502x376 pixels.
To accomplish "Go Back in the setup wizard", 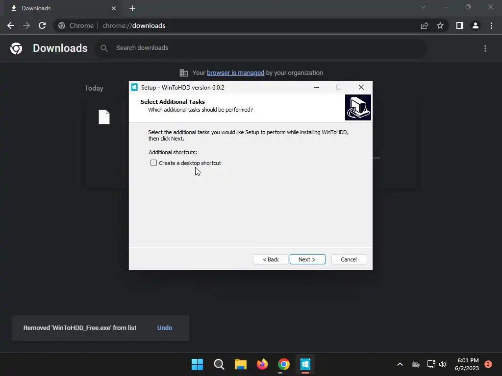I will (x=271, y=259).
